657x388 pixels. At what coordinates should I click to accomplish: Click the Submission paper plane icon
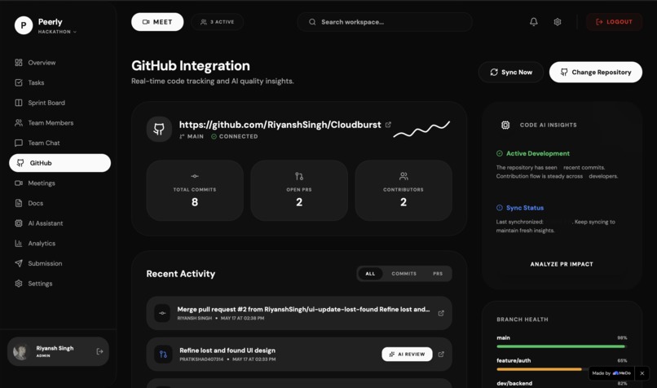coord(19,263)
